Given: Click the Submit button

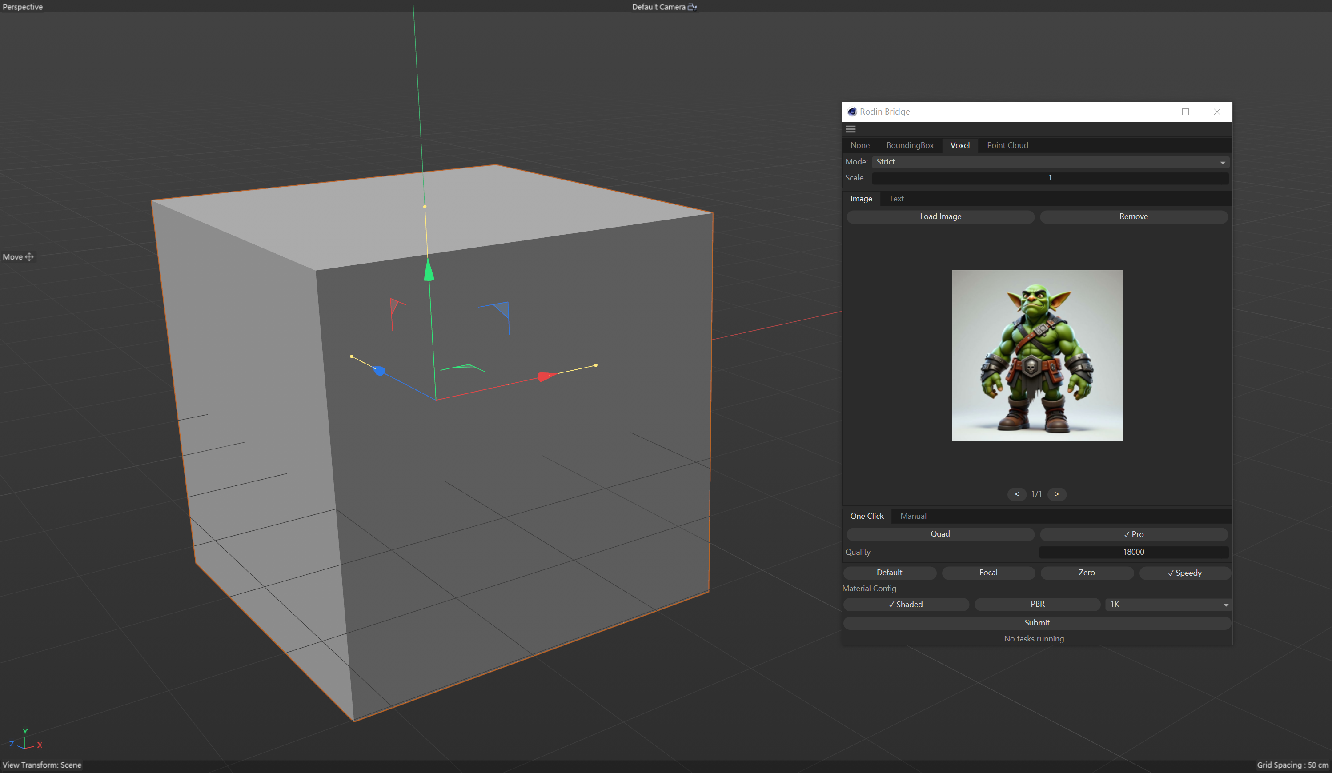Looking at the screenshot, I should point(1036,623).
